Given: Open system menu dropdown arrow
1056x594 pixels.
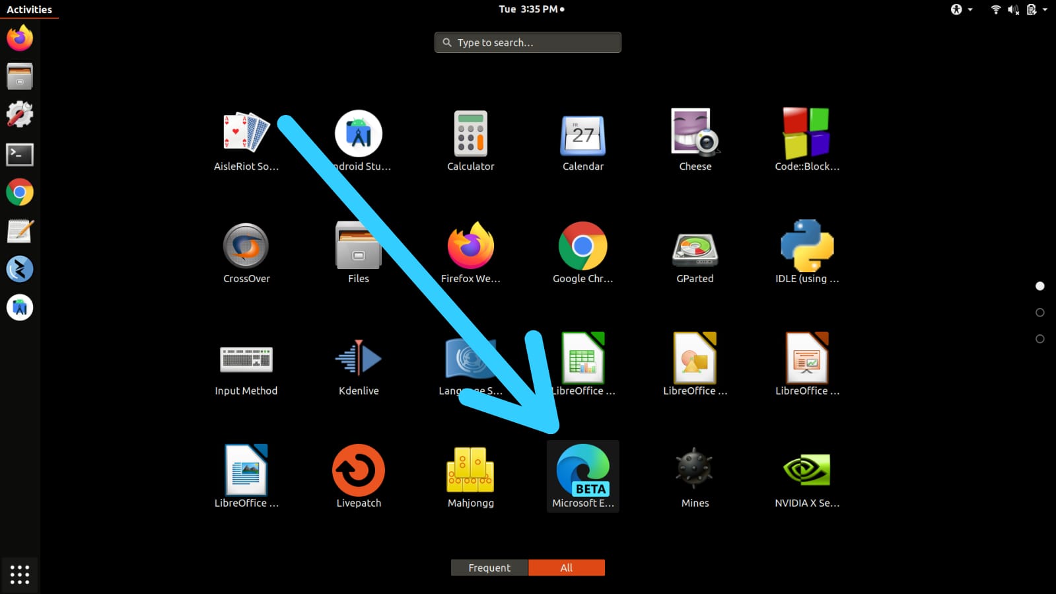Looking at the screenshot, I should (x=1045, y=9).
